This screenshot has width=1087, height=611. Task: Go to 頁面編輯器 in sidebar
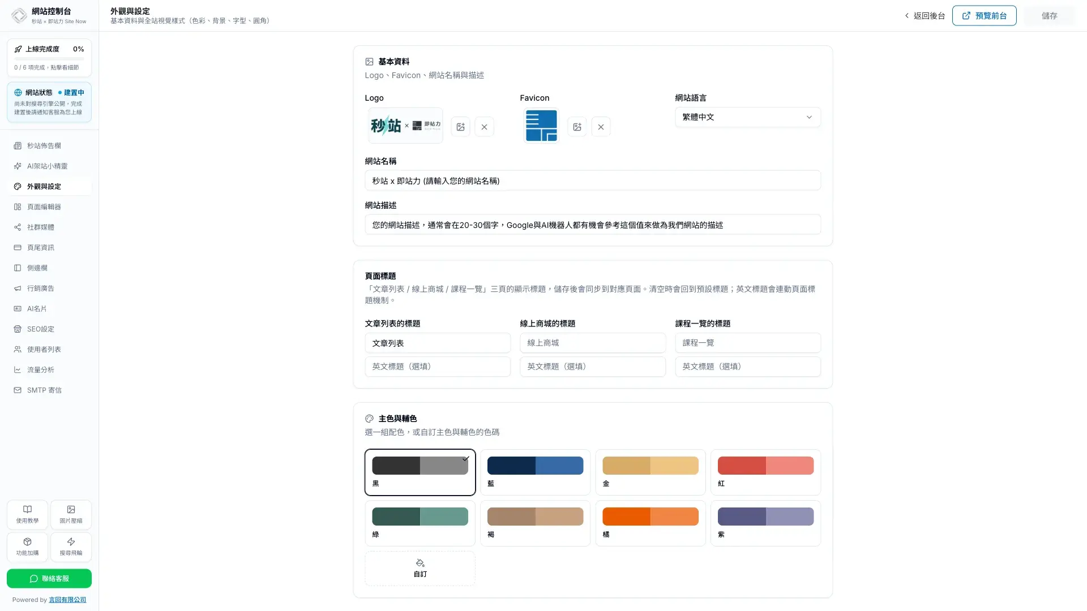[49, 207]
